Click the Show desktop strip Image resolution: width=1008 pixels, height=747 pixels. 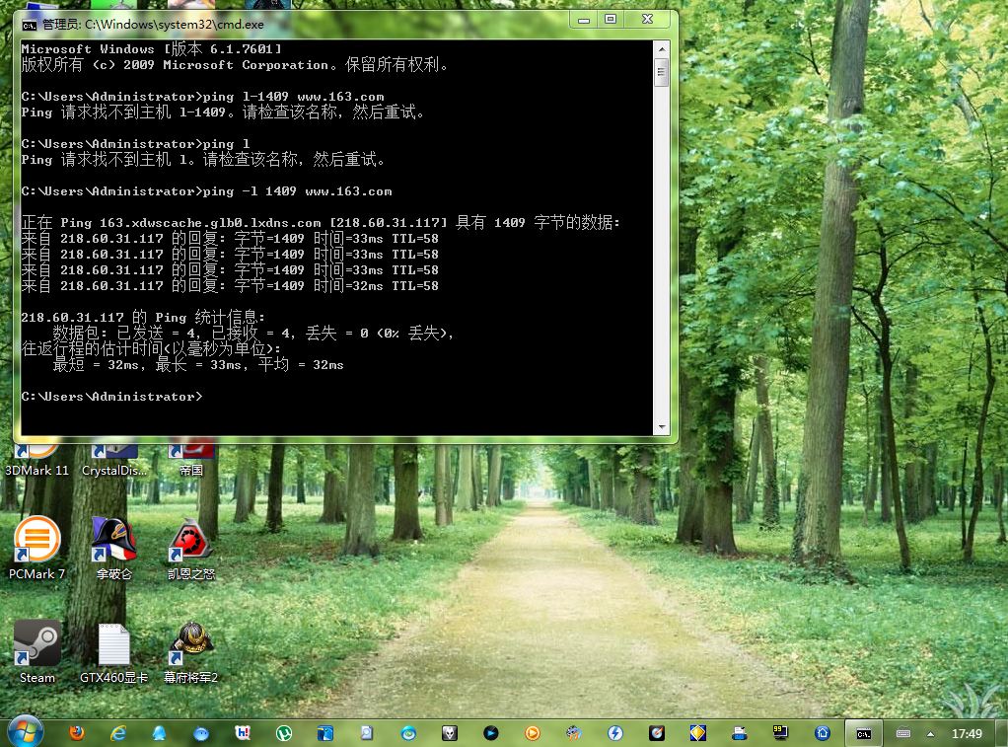point(1001,733)
